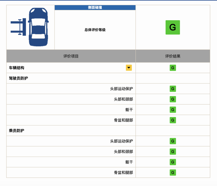Click the 评价项目 column header
The height and width of the screenshot is (186, 217).
click(71, 56)
